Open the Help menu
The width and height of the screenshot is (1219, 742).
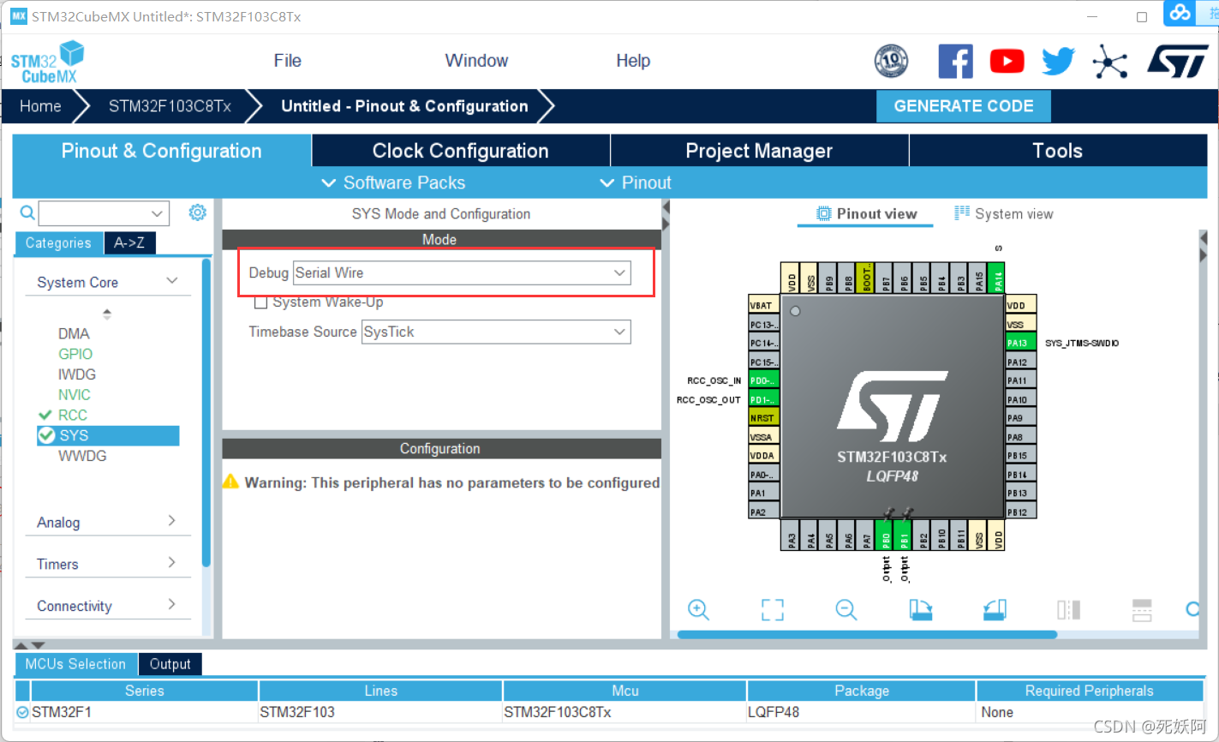point(633,61)
